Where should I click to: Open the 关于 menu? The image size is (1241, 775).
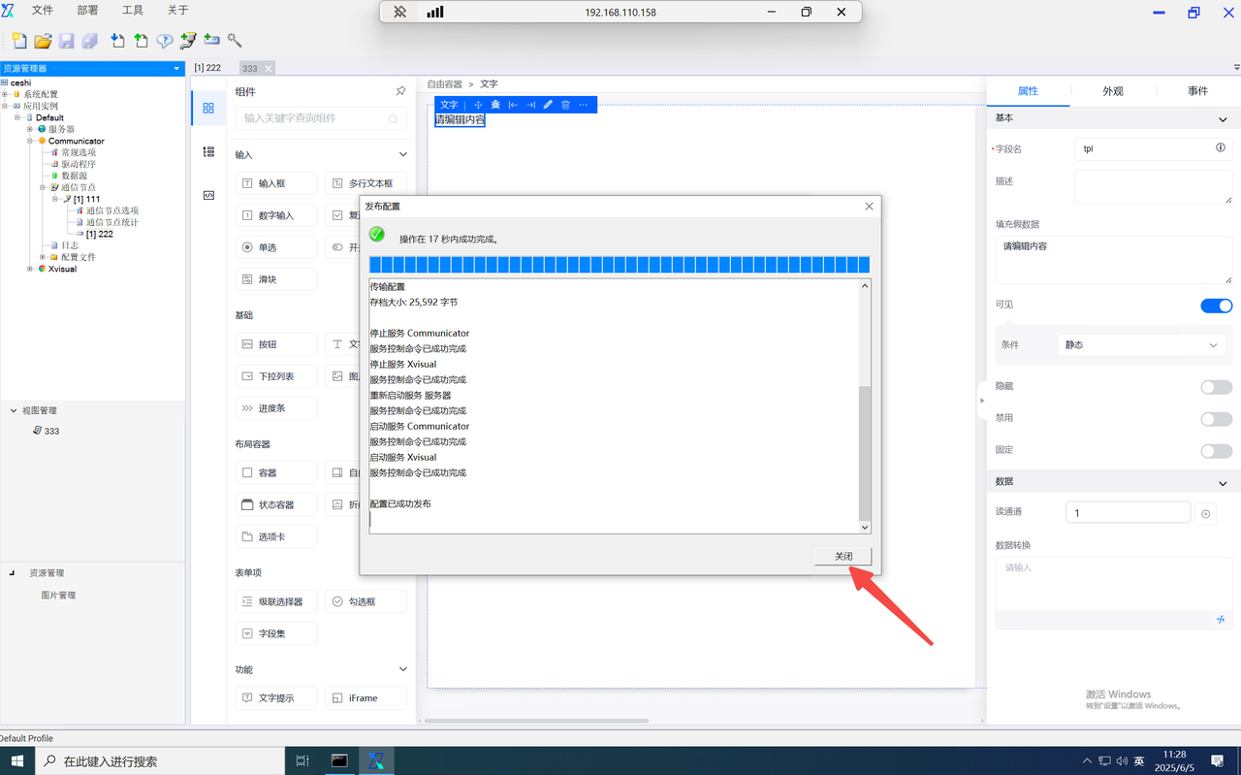pos(178,11)
